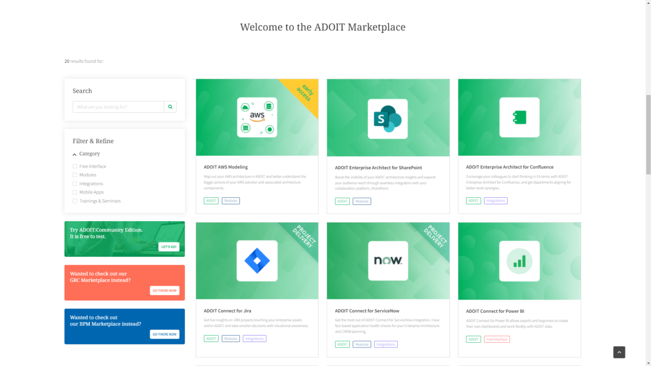The image size is (651, 366).
Task: Collapse the Category filter section
Action: 74,154
